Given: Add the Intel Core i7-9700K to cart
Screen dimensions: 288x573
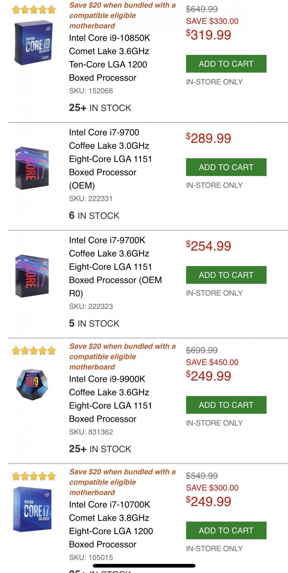Looking at the screenshot, I should click(x=226, y=275).
